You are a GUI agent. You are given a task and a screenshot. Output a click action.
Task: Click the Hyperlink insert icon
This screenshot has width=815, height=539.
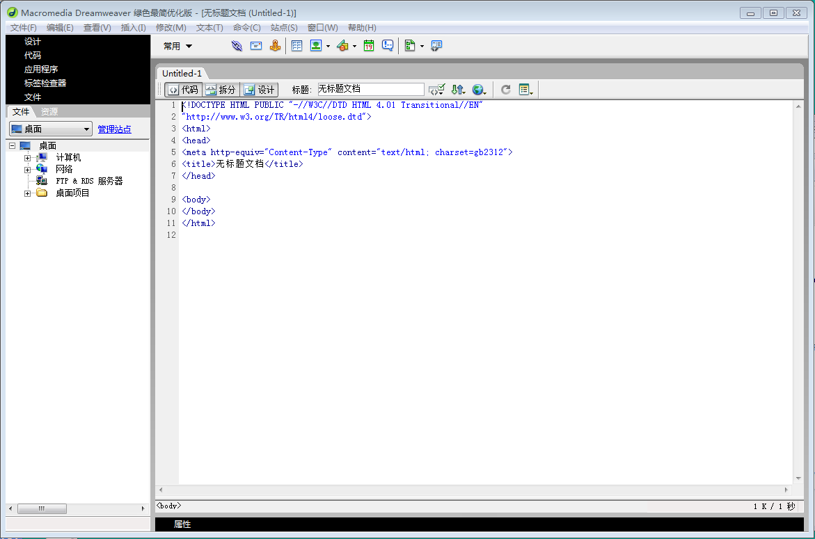tap(237, 46)
